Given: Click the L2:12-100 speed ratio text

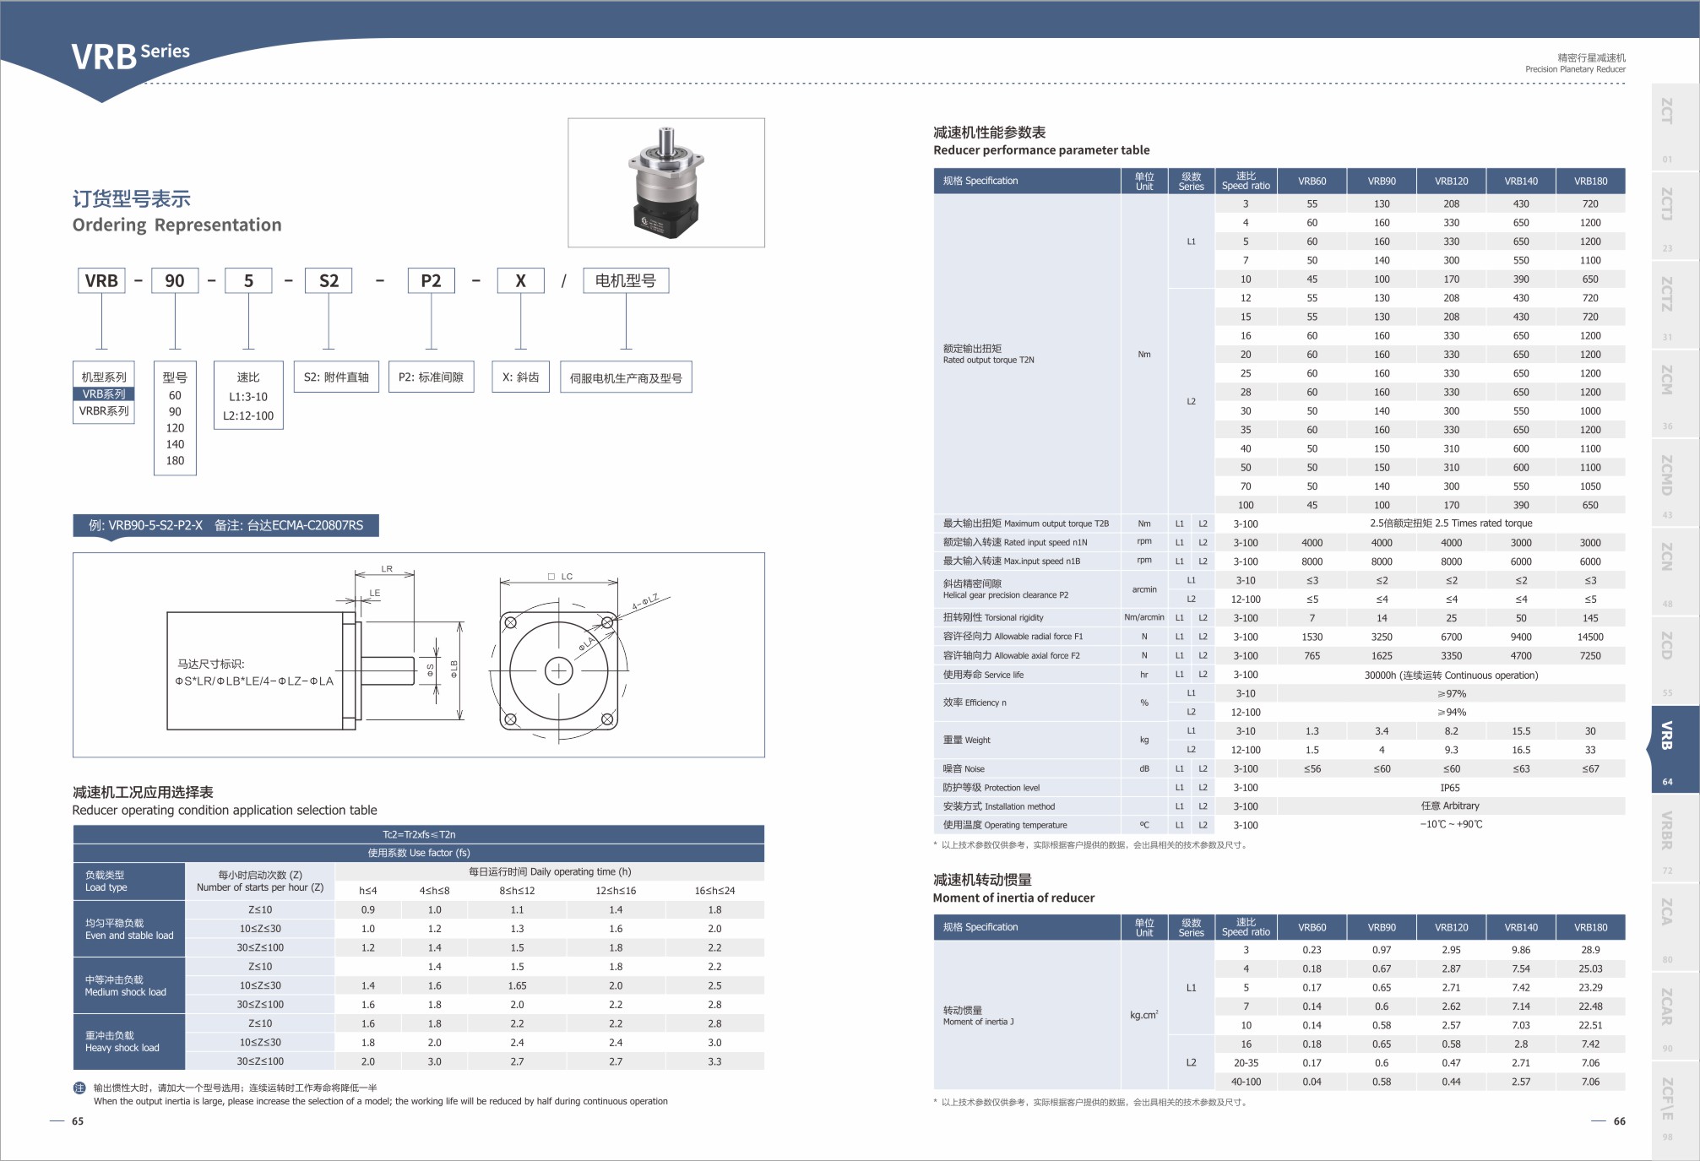Looking at the screenshot, I should click(248, 416).
